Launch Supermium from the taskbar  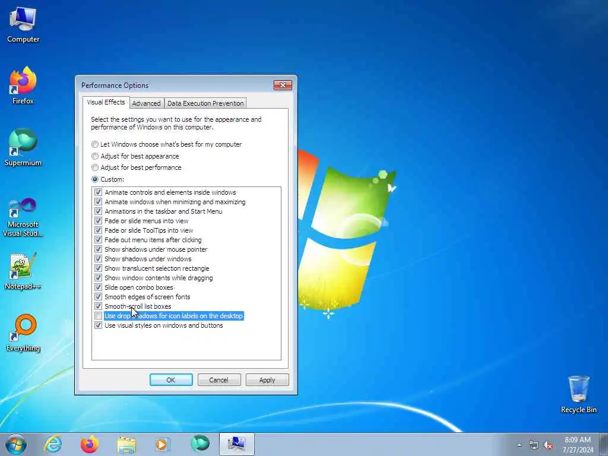coord(200,444)
